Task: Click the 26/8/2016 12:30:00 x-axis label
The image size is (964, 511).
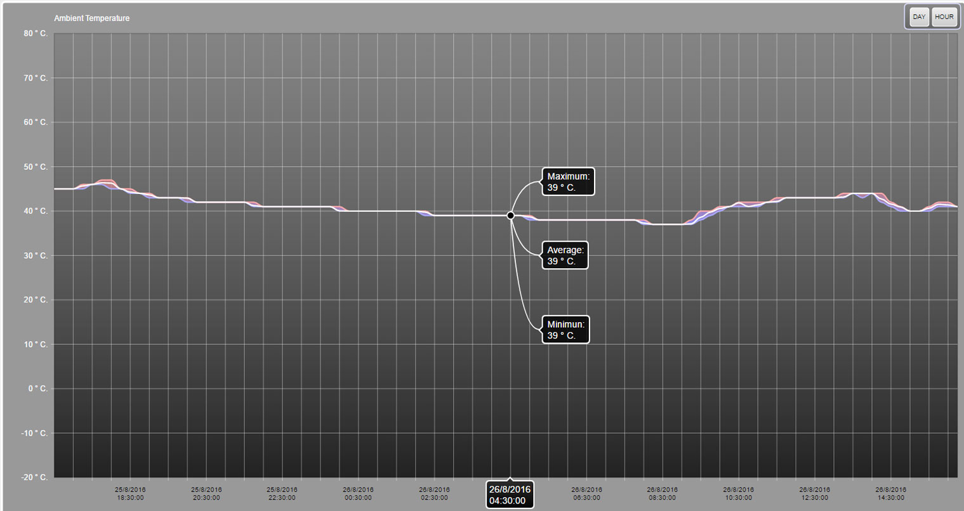Action: 814,494
